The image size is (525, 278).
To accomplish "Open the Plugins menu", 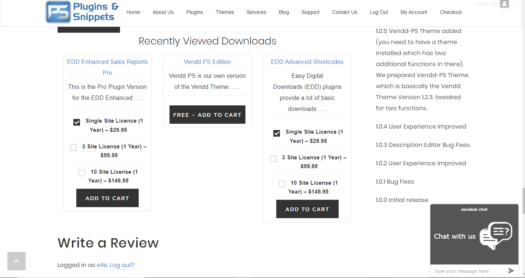I will [x=194, y=12].
